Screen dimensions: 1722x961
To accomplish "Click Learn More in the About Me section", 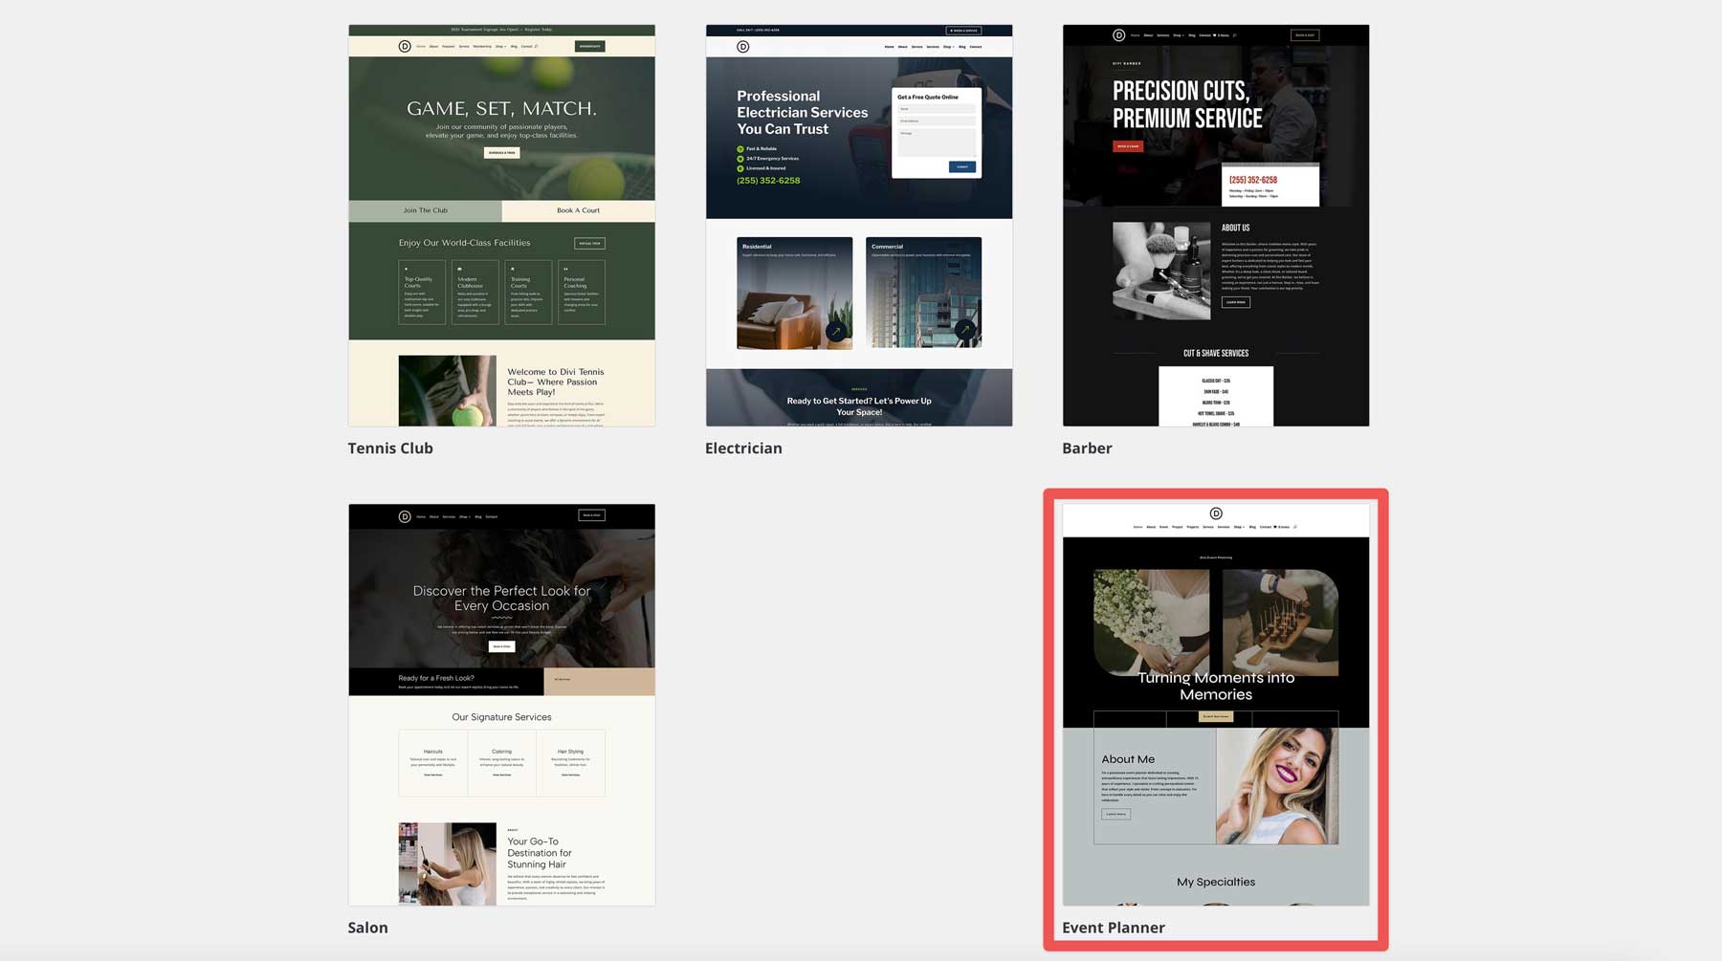I will tap(1115, 814).
